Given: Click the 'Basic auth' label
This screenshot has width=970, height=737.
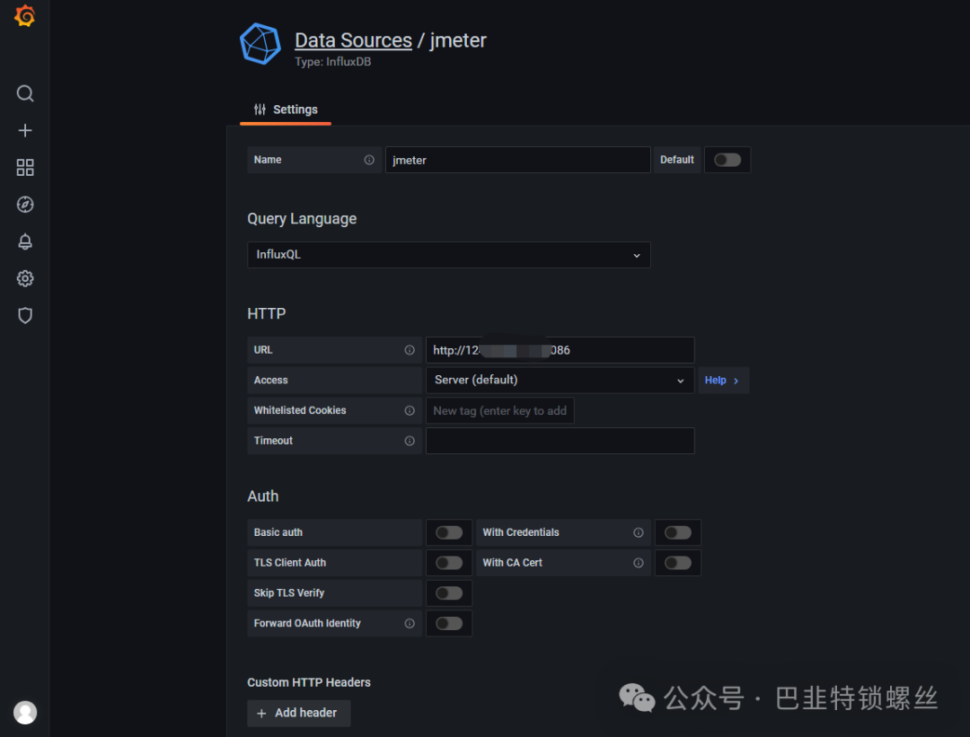Looking at the screenshot, I should click(278, 532).
